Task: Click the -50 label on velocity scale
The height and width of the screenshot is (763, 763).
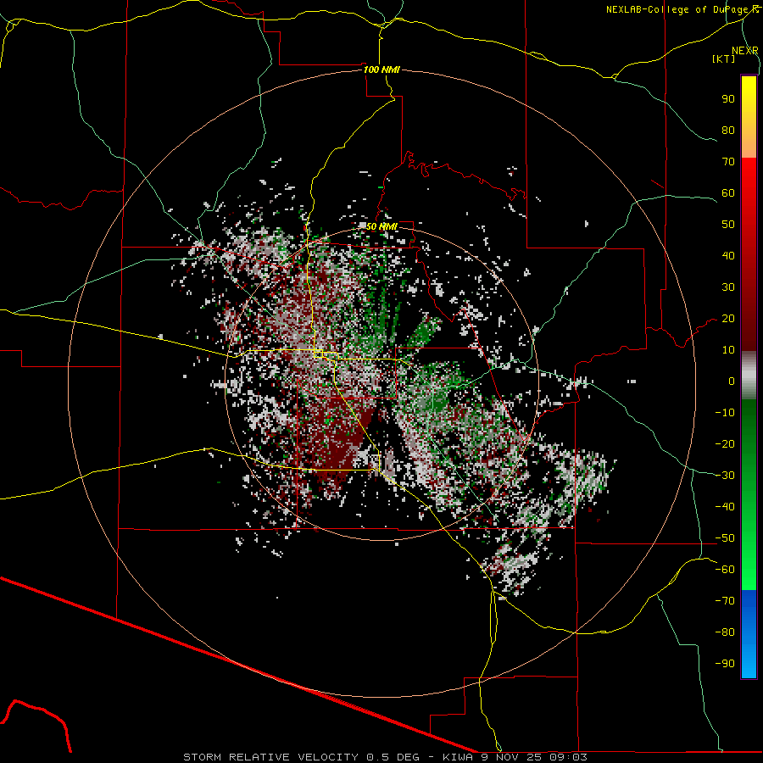Action: point(725,538)
